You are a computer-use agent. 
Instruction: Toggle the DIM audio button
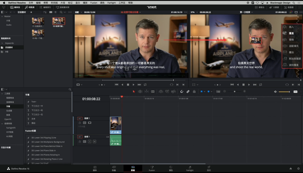(295, 92)
